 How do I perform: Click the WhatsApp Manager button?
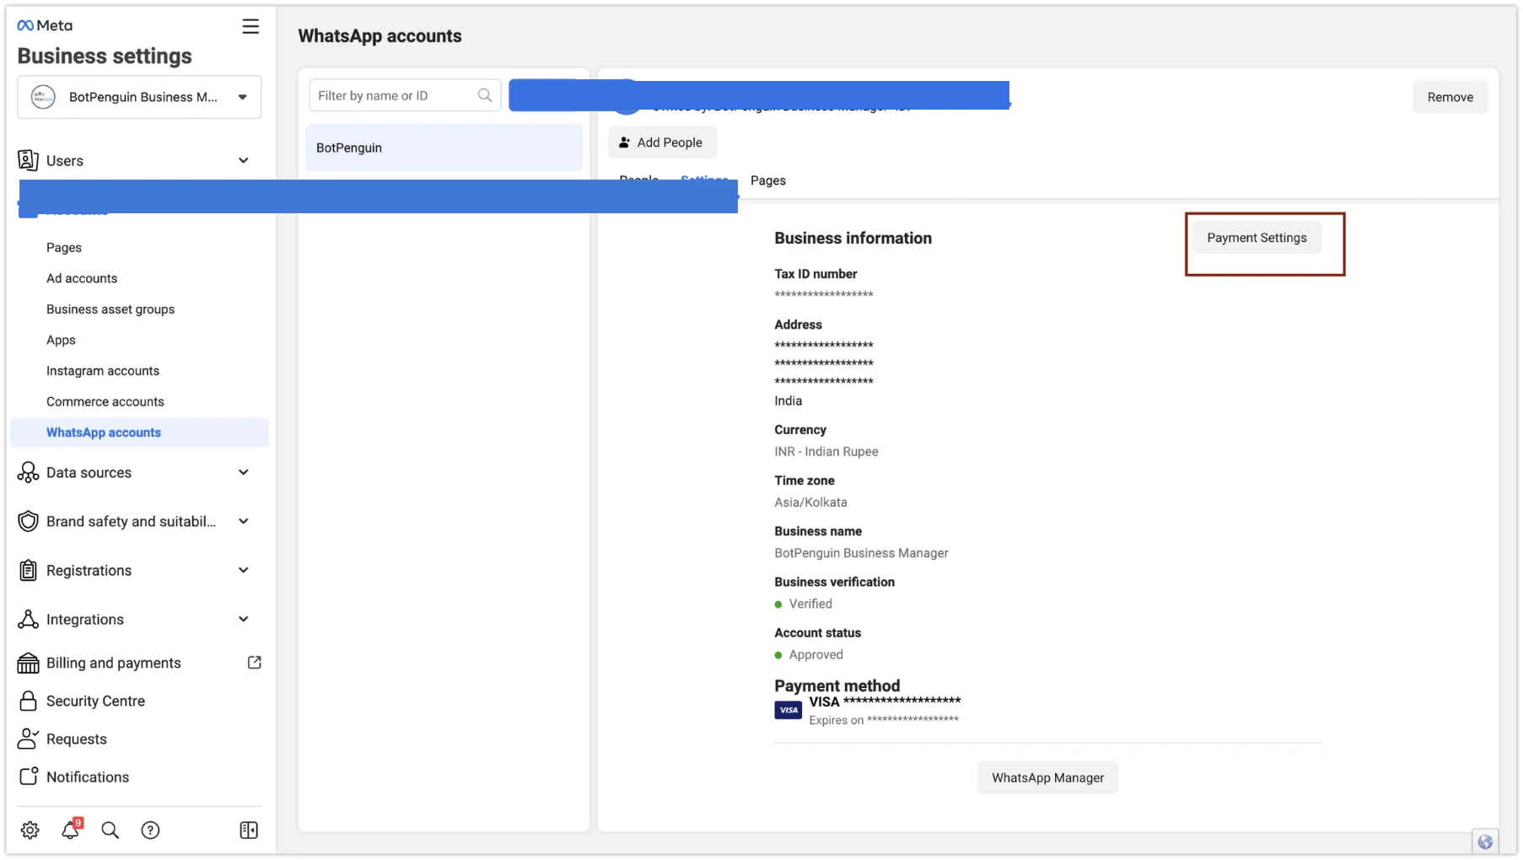click(x=1047, y=777)
